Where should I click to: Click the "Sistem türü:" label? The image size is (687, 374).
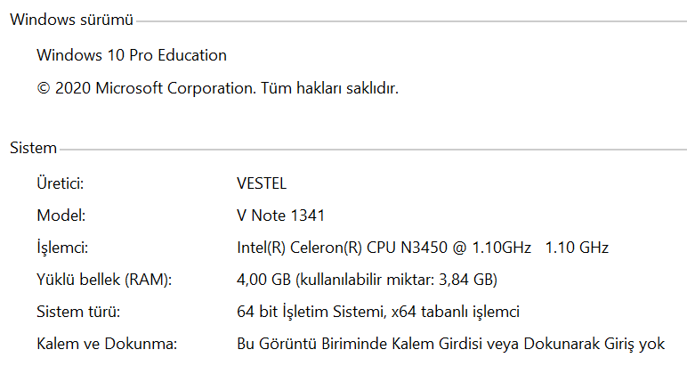point(78,312)
